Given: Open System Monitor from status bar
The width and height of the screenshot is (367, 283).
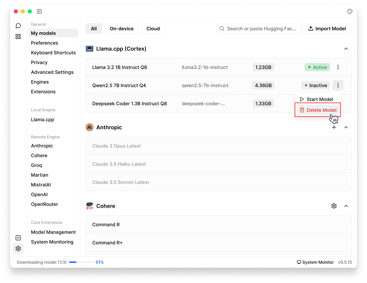Looking at the screenshot, I should coord(315,262).
